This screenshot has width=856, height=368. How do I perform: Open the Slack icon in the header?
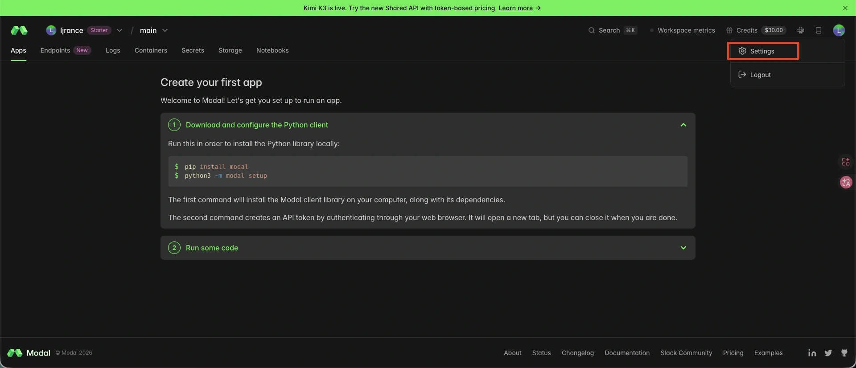coord(801,30)
